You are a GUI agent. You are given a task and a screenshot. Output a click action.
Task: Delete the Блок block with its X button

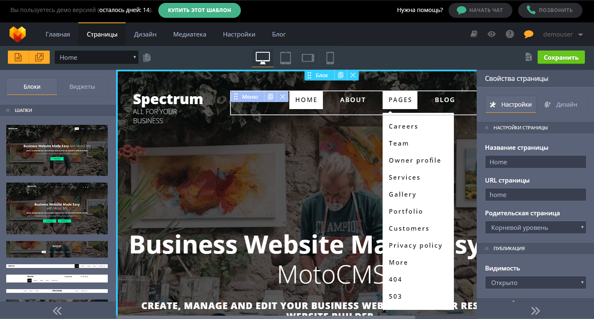pyautogui.click(x=353, y=75)
